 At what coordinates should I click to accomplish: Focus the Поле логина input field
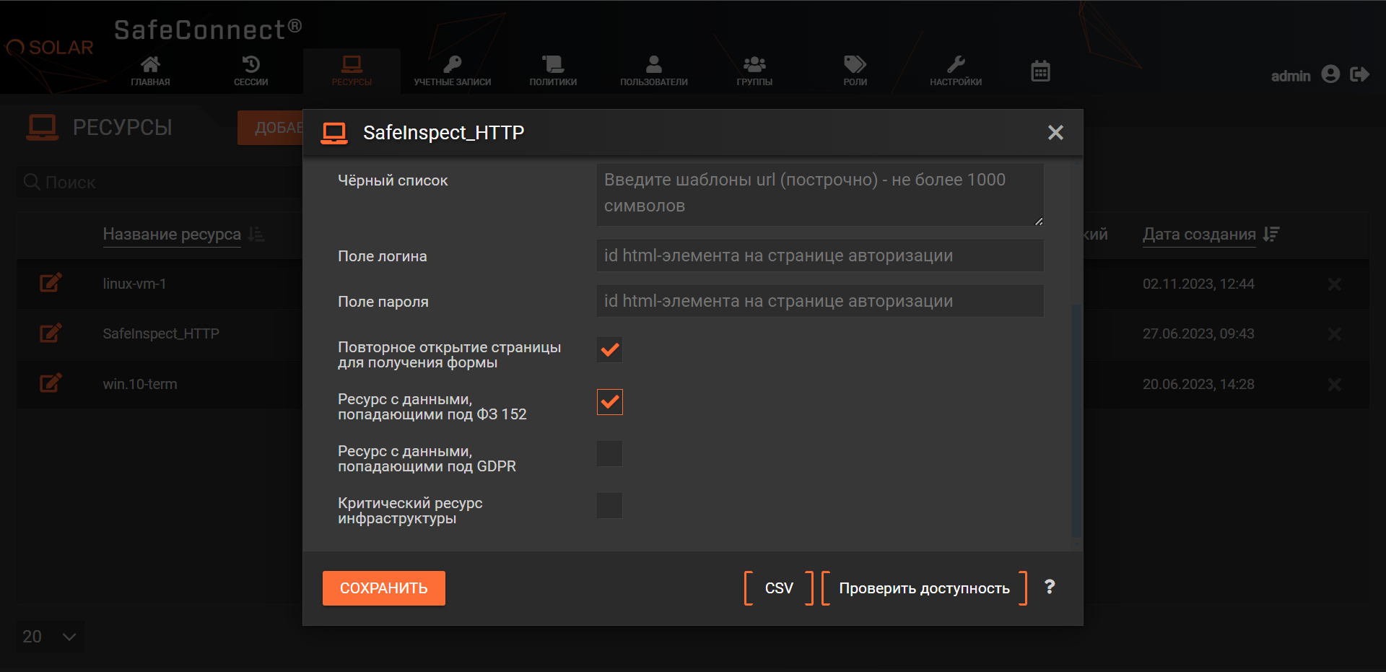pos(819,256)
